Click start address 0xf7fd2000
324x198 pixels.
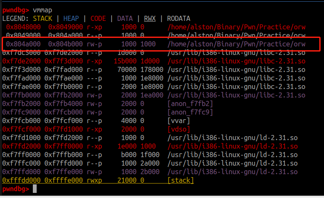point(21,146)
